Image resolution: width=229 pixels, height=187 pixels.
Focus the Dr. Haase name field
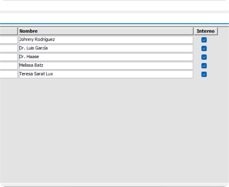point(106,57)
